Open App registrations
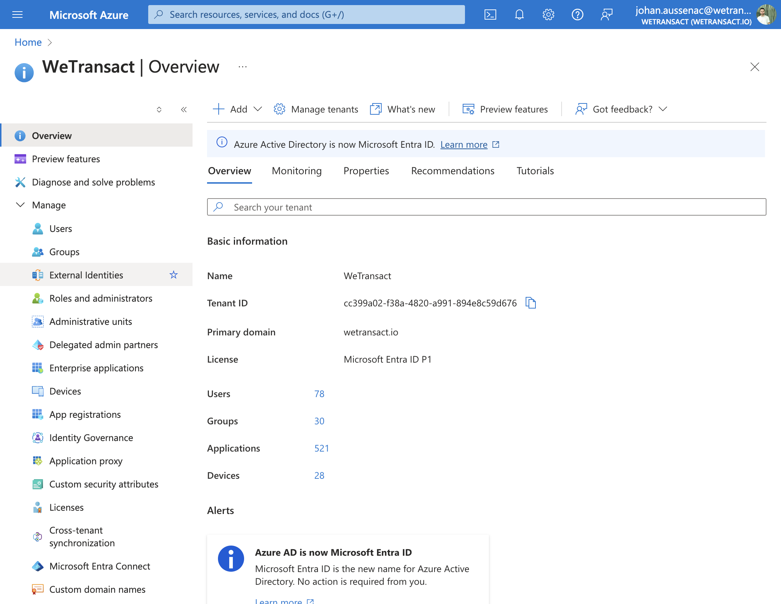The height and width of the screenshot is (604, 781). (x=96, y=415)
